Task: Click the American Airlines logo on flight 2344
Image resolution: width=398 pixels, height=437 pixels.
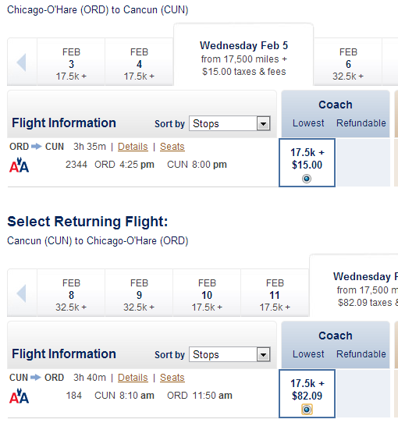Action: point(19,165)
